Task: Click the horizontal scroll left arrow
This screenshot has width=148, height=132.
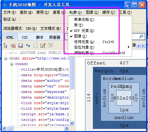Action: 4,129
